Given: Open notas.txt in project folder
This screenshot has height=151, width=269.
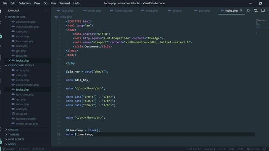Looking at the screenshot, I should coord(21,114).
